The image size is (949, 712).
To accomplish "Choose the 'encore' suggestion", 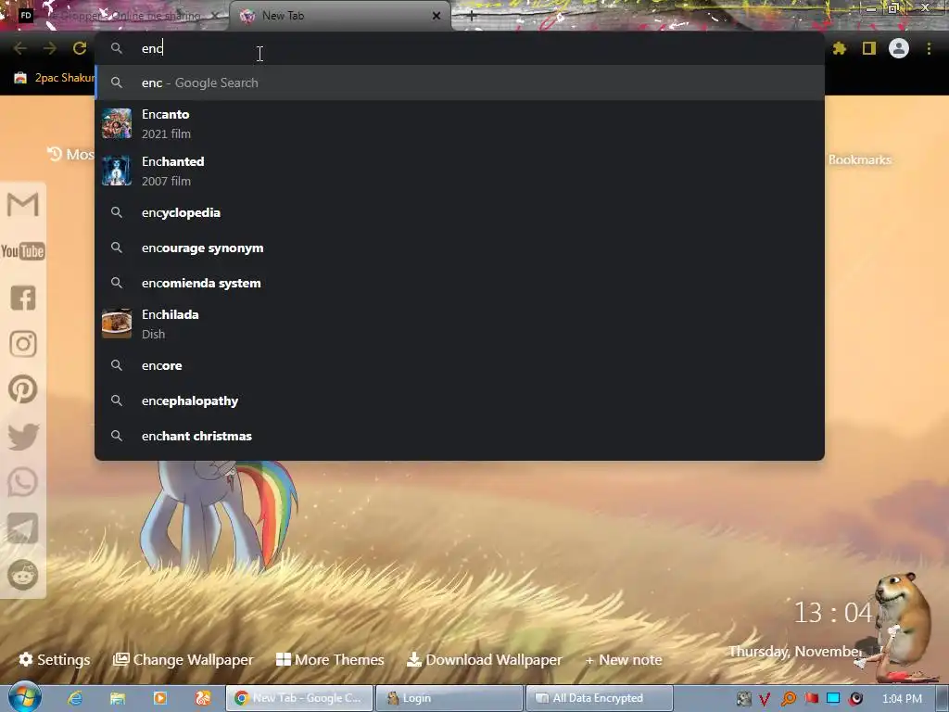I will [x=460, y=365].
